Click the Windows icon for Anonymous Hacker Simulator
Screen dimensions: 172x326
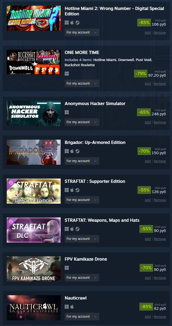67,112
